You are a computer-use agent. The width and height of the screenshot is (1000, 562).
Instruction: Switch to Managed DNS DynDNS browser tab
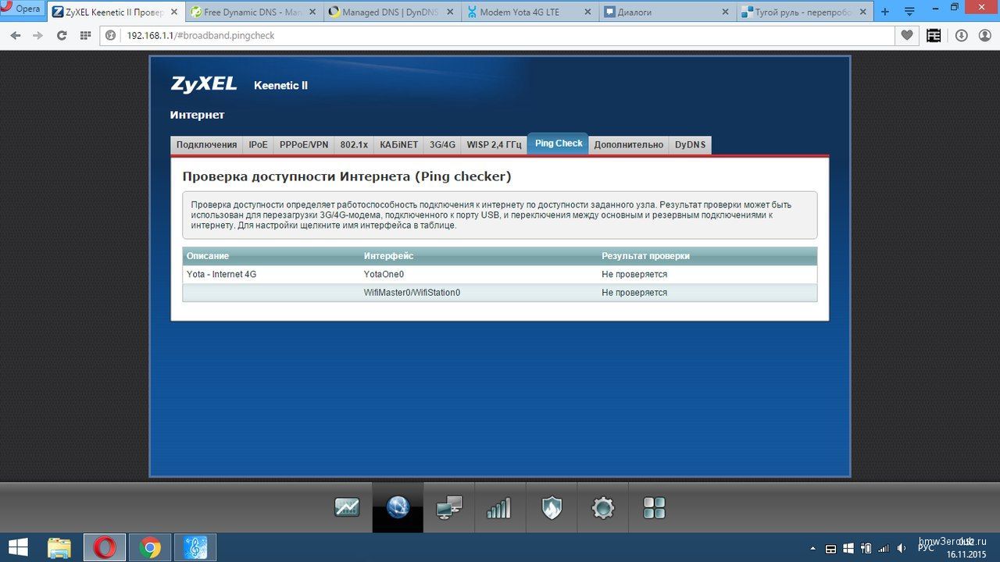[392, 12]
